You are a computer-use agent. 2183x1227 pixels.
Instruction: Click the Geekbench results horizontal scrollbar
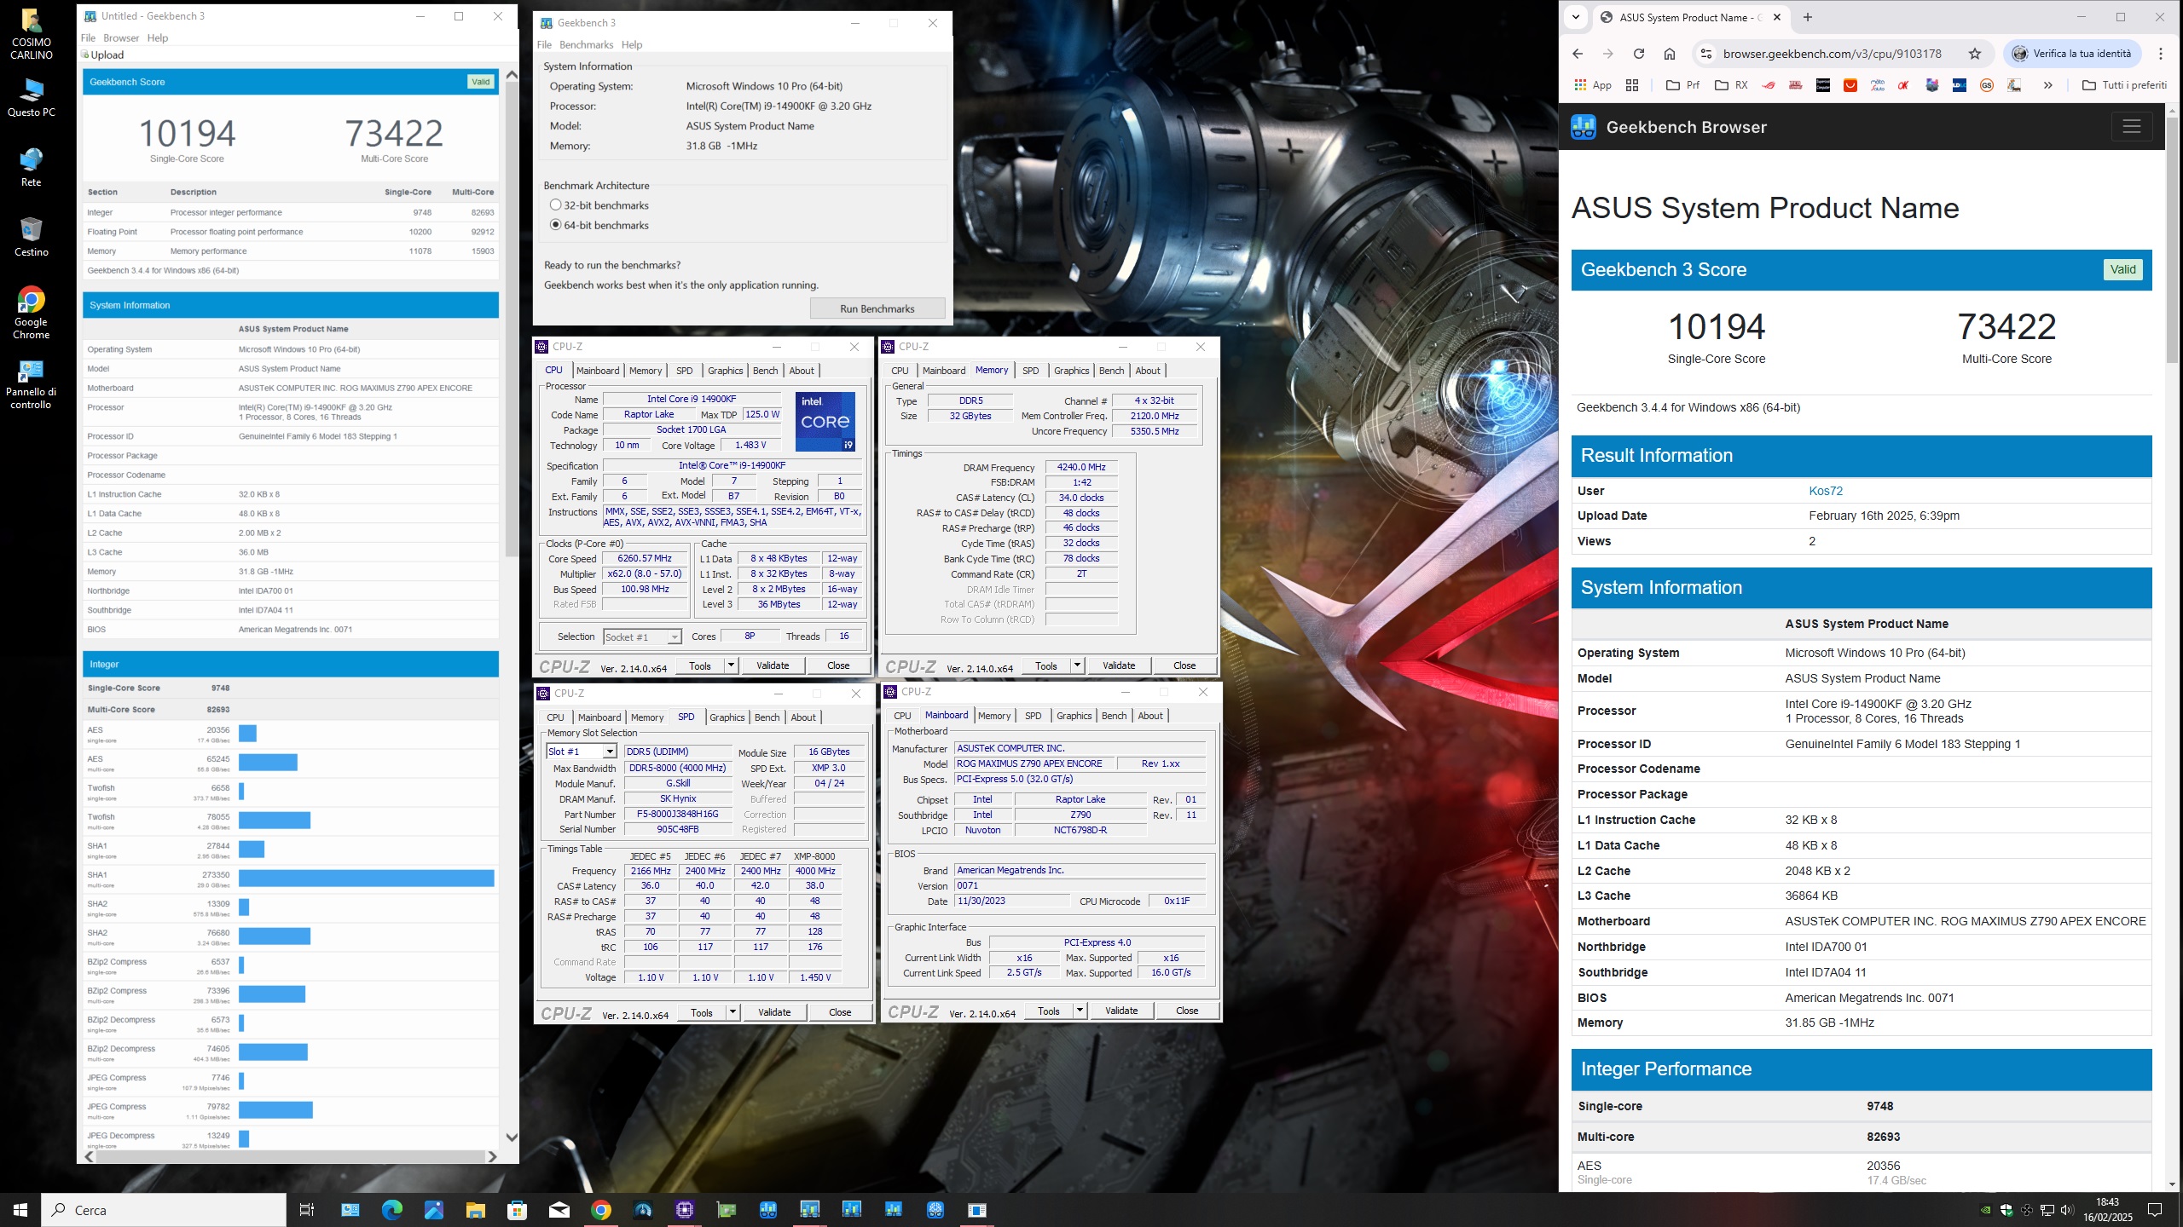pyautogui.click(x=290, y=1156)
